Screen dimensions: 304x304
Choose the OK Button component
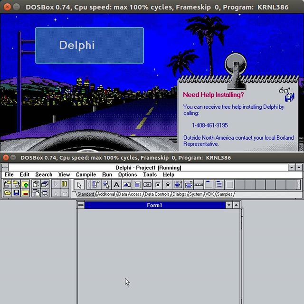(147, 185)
